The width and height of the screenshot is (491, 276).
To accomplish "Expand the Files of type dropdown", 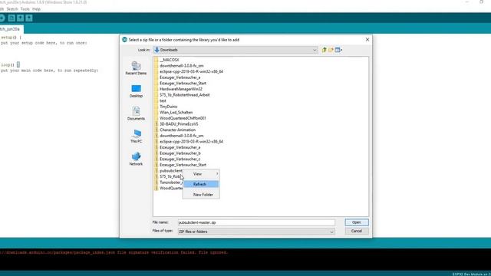I will click(x=331, y=232).
